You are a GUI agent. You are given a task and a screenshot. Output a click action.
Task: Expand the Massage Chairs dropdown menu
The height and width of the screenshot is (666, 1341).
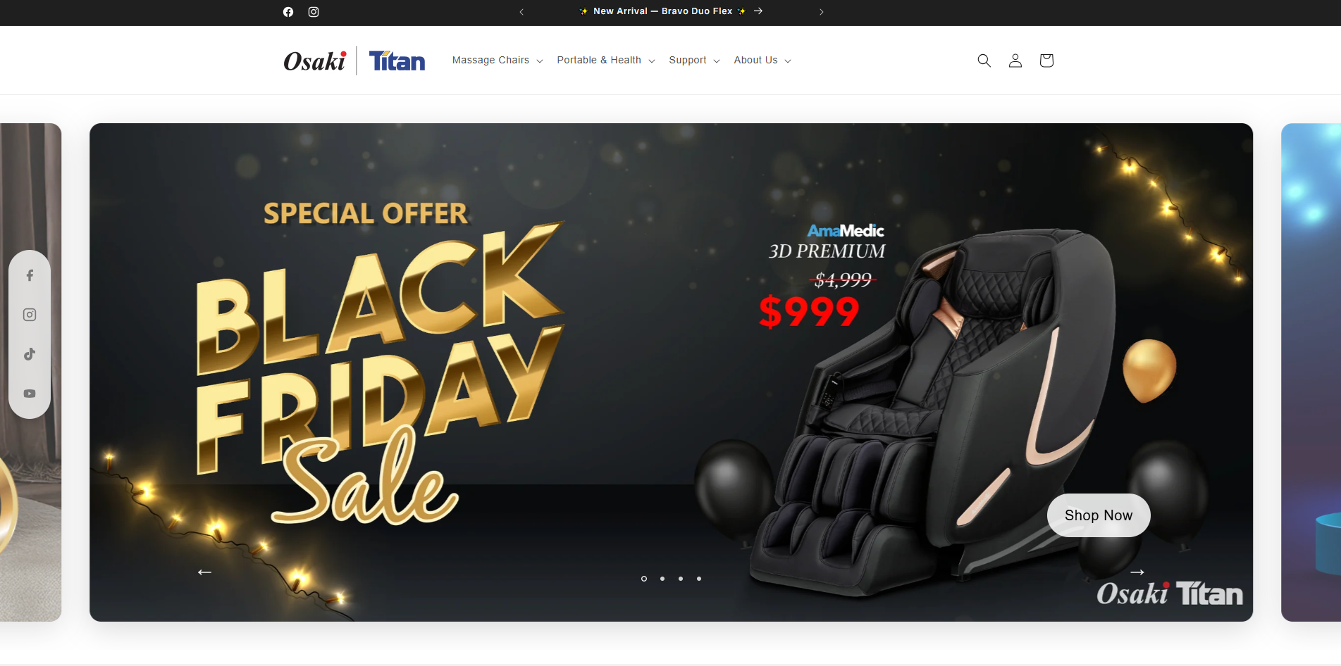click(x=498, y=61)
